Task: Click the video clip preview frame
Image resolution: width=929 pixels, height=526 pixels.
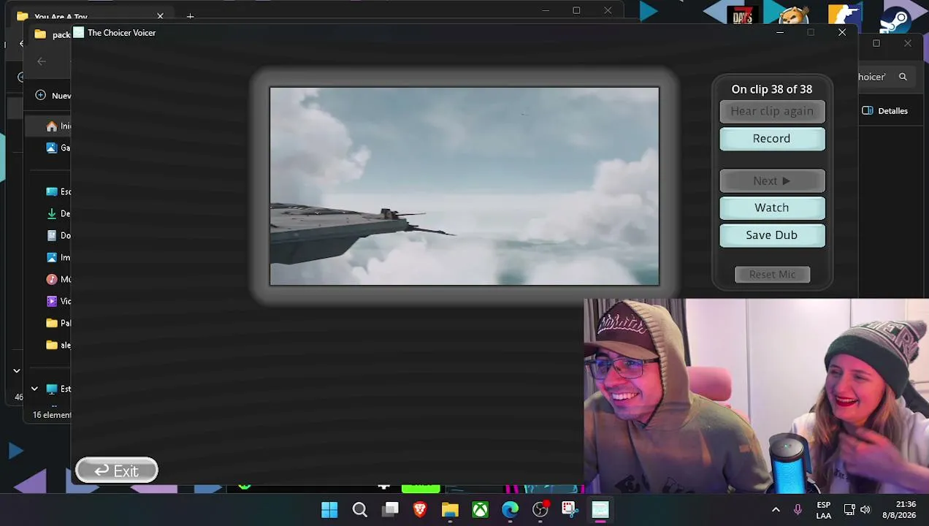Action: tap(464, 186)
